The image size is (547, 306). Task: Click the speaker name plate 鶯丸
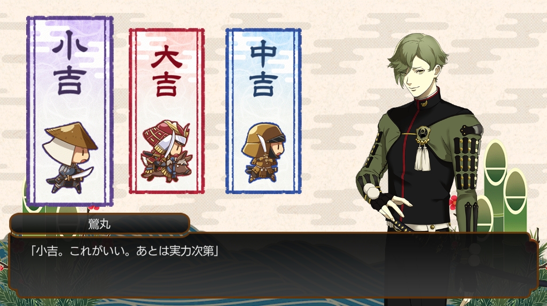[x=99, y=224]
